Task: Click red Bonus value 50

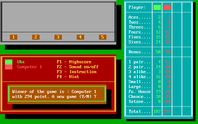Action: (168, 52)
